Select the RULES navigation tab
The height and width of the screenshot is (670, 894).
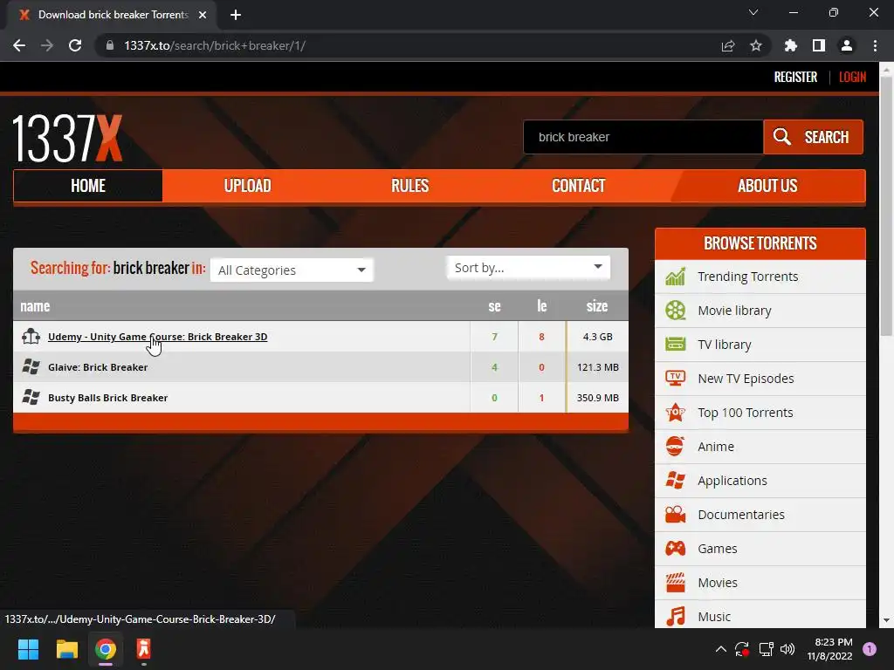410,186
